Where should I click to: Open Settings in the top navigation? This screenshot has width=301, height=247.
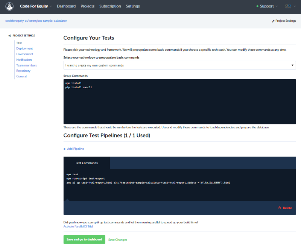pos(133,6)
